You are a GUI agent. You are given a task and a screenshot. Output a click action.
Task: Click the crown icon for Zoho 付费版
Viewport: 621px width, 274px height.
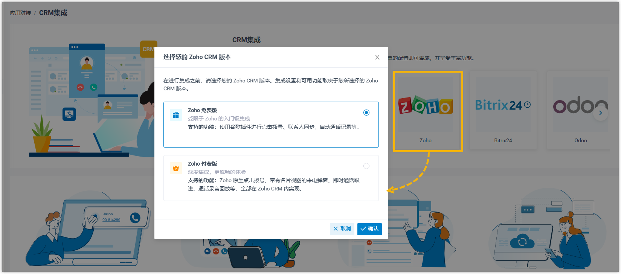(175, 168)
